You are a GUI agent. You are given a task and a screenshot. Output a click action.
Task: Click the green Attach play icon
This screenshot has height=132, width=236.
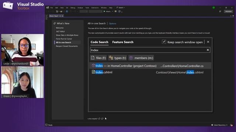pos(104,11)
